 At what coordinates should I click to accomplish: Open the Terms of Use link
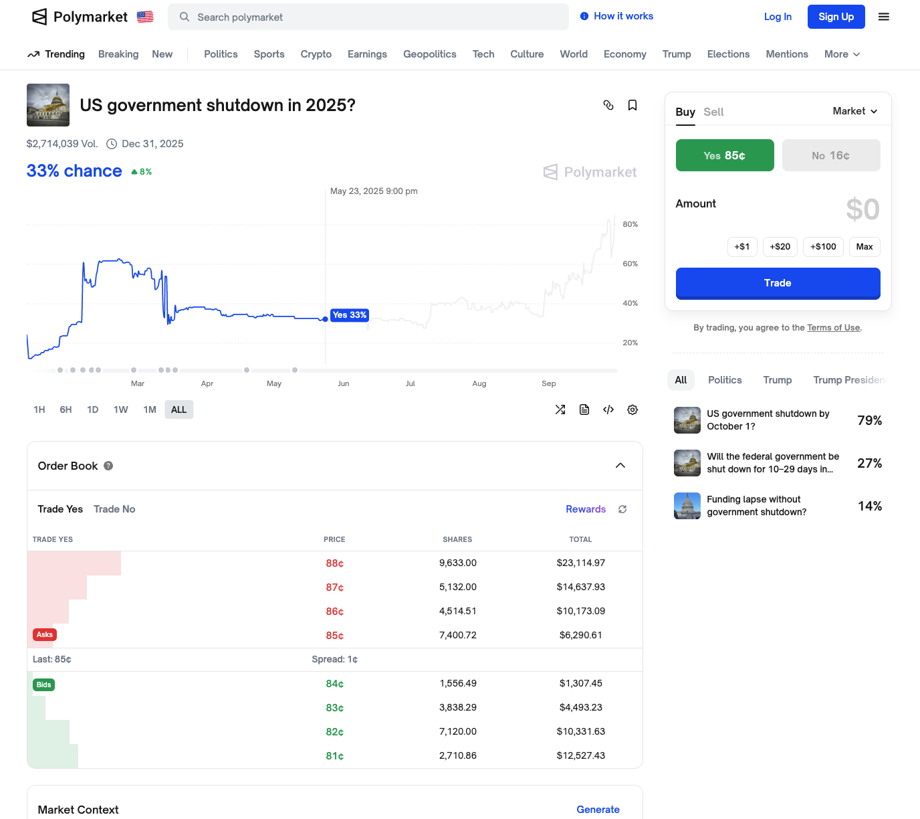point(833,328)
